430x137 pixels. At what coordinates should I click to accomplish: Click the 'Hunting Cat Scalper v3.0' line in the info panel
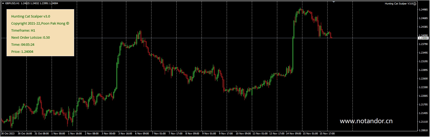[x=31, y=16]
